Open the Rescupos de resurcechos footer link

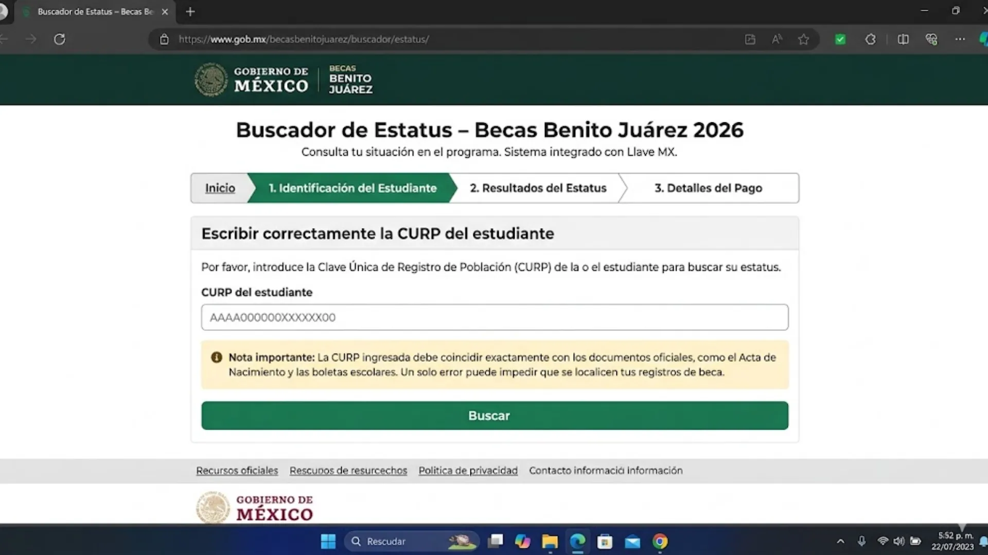348,470
